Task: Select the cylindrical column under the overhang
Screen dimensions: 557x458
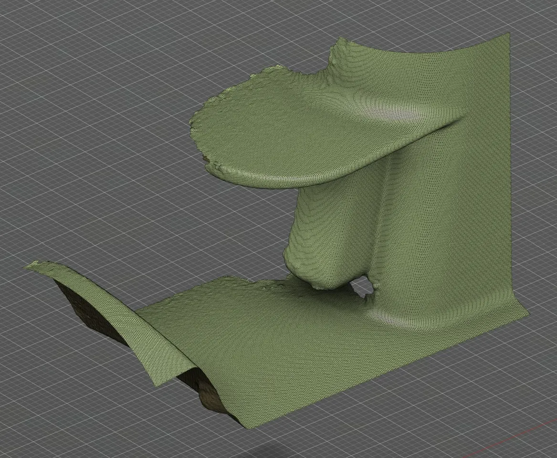Action: [x=334, y=227]
